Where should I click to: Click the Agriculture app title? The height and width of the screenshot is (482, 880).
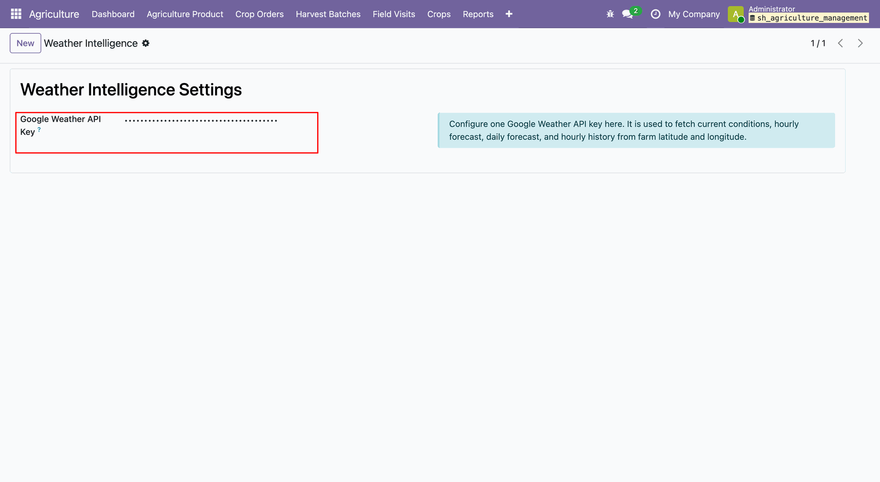[54, 14]
